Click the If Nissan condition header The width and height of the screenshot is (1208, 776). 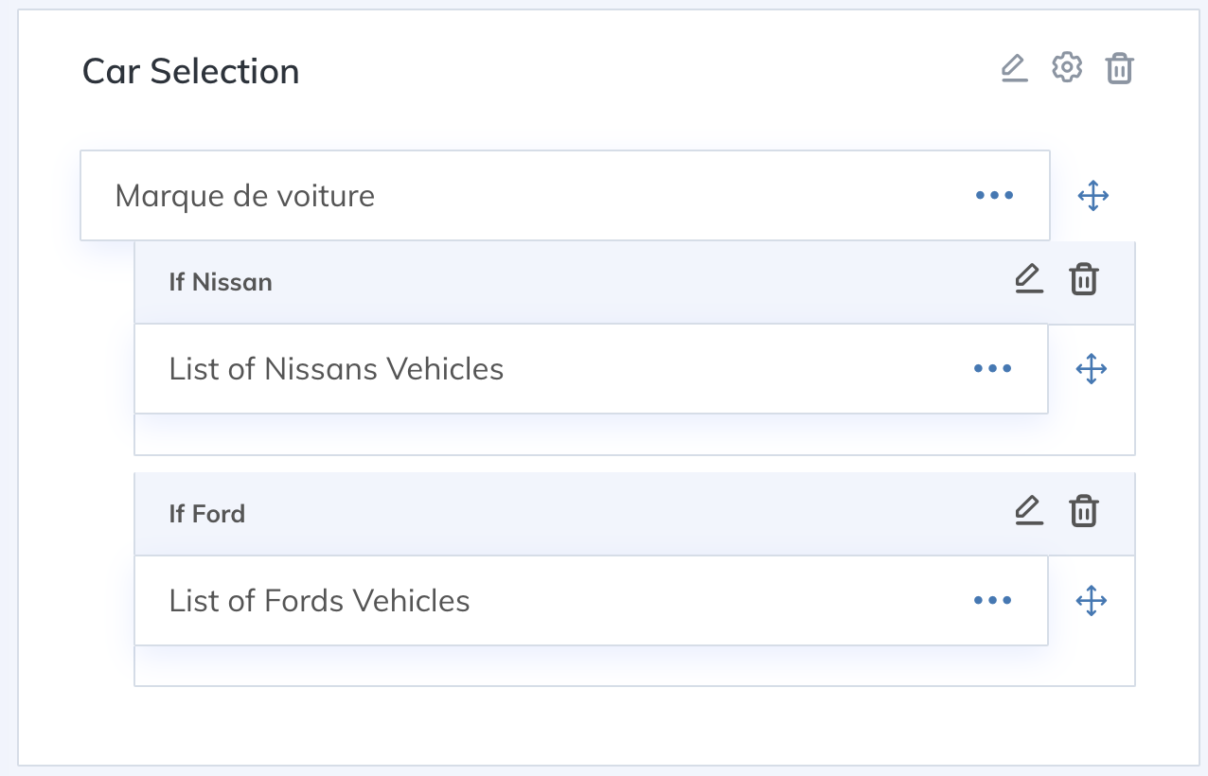pos(634,282)
